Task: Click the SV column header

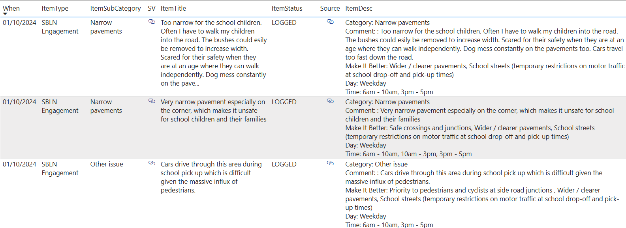Action: coord(152,8)
